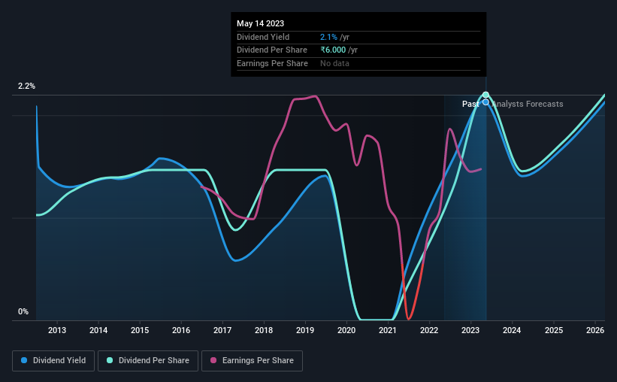Click the pink dot in Earnings Per Share legend

[x=213, y=360]
